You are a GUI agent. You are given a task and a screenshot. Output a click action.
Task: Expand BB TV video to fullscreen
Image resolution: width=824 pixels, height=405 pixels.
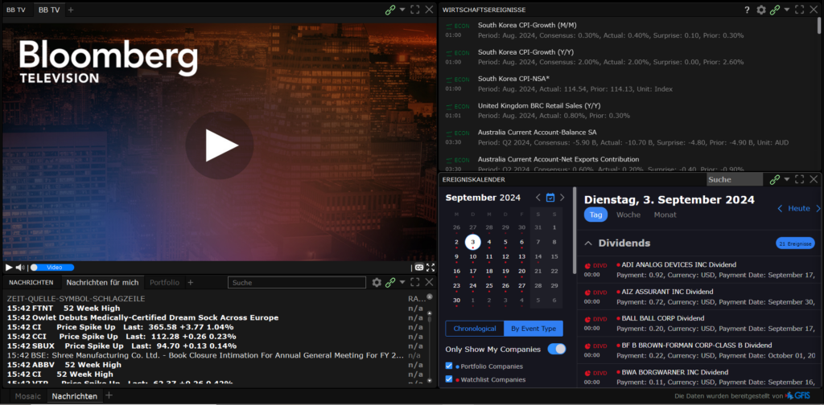431,268
